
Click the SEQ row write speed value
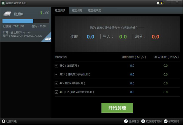point(166,66)
